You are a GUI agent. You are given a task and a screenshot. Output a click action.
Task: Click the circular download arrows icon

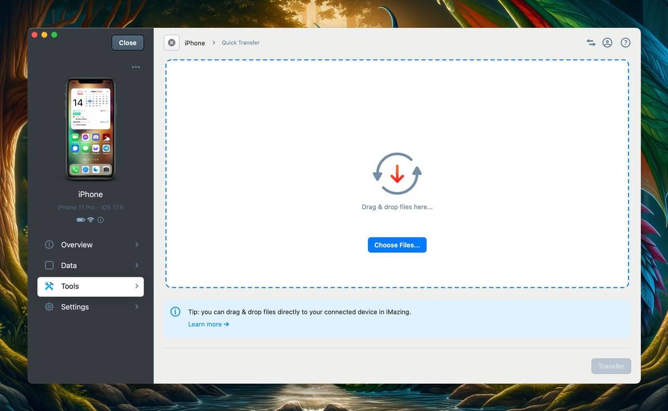(397, 174)
